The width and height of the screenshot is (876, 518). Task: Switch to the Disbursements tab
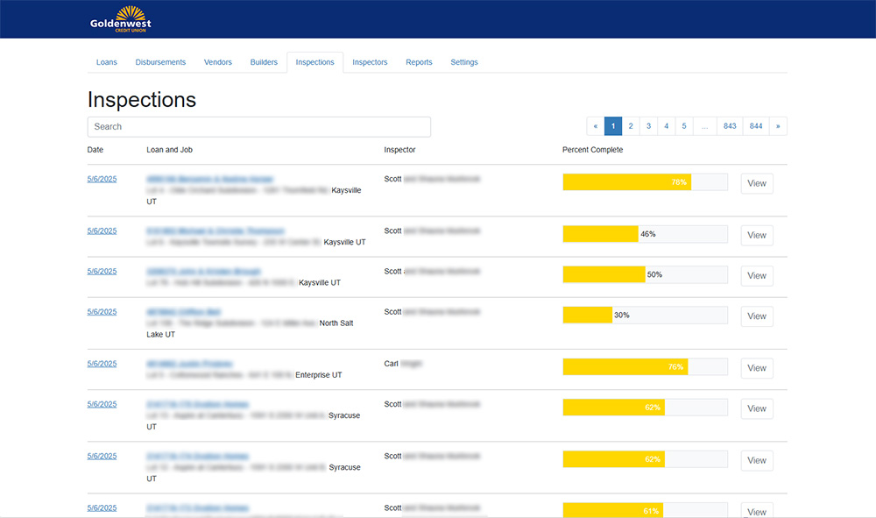click(x=160, y=62)
